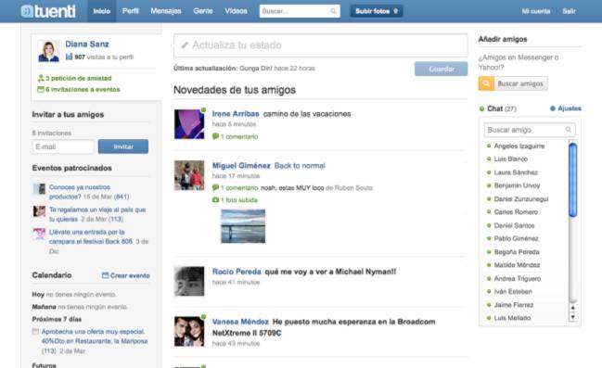Open Miguel Giménez's profile link
This screenshot has width=602, height=368.
[241, 166]
